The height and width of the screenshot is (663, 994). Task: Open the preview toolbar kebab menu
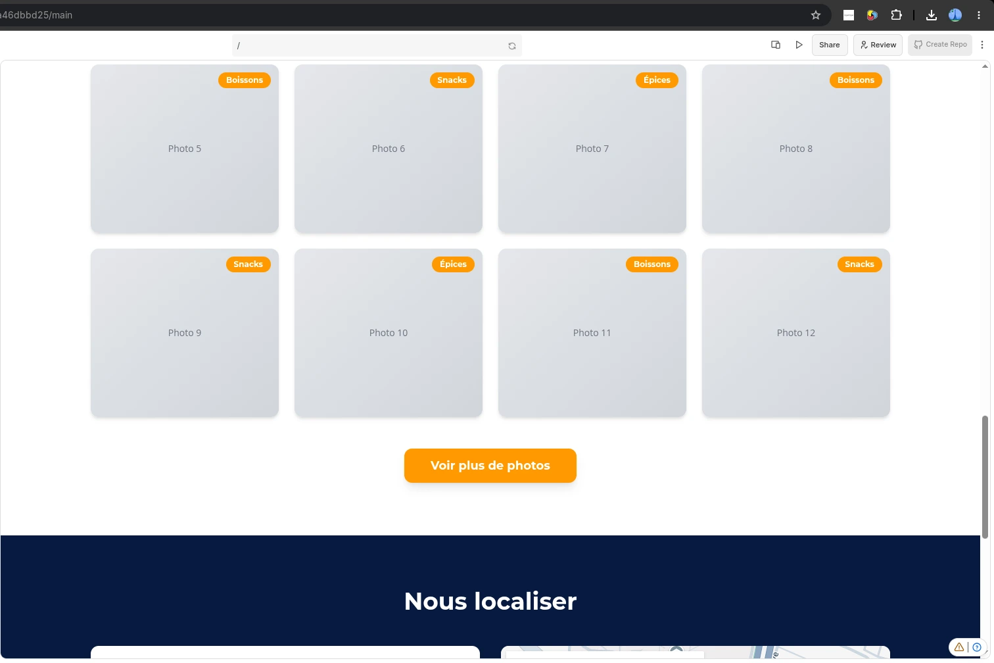click(x=982, y=45)
